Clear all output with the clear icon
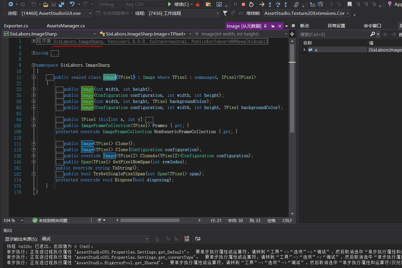Viewport: 402px width, 268px height. (187, 239)
